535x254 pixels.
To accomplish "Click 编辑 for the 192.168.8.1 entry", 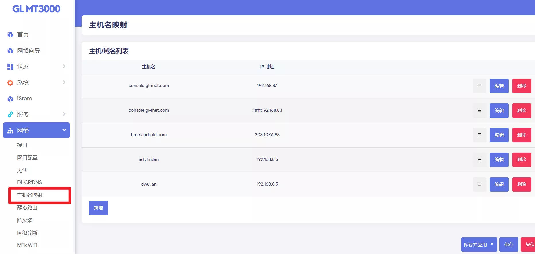I will point(499,86).
